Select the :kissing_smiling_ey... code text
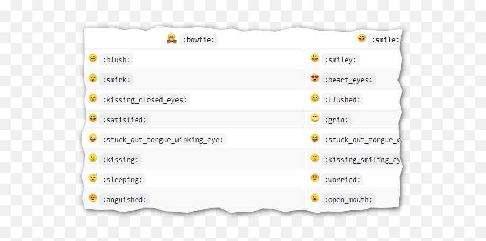The height and width of the screenshot is (241, 486). [x=361, y=159]
